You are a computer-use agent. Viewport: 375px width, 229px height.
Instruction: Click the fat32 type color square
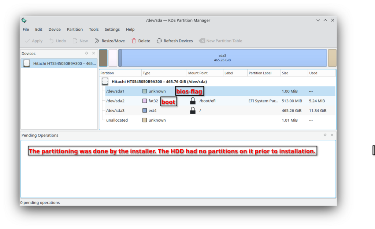145,101
